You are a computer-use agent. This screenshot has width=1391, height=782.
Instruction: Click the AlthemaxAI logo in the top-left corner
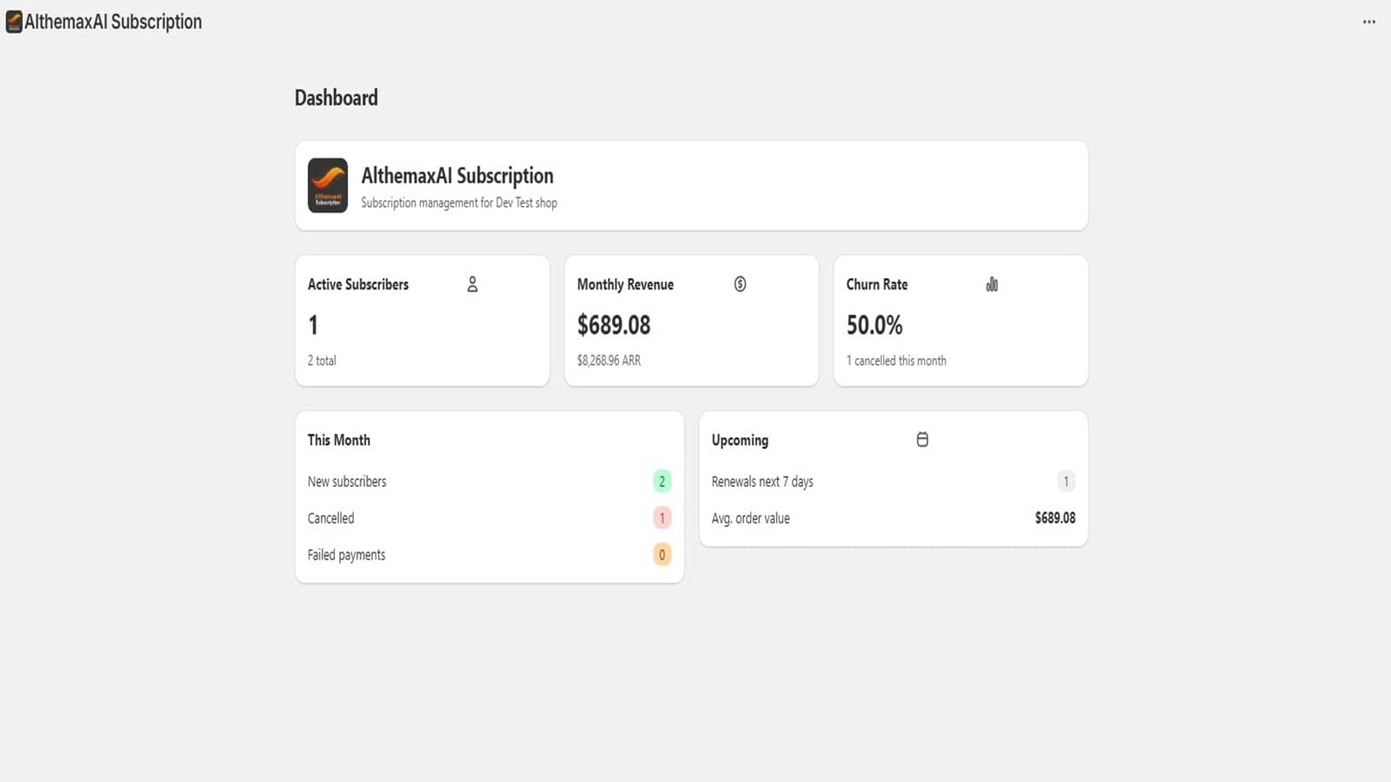click(x=14, y=22)
